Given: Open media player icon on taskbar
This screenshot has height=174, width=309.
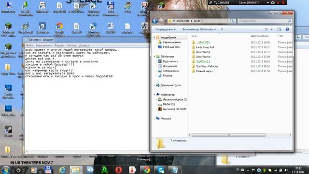Looking at the screenshot, I should click(x=33, y=170).
